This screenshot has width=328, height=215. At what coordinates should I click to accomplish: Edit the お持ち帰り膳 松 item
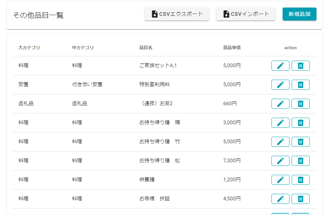[x=280, y=161]
